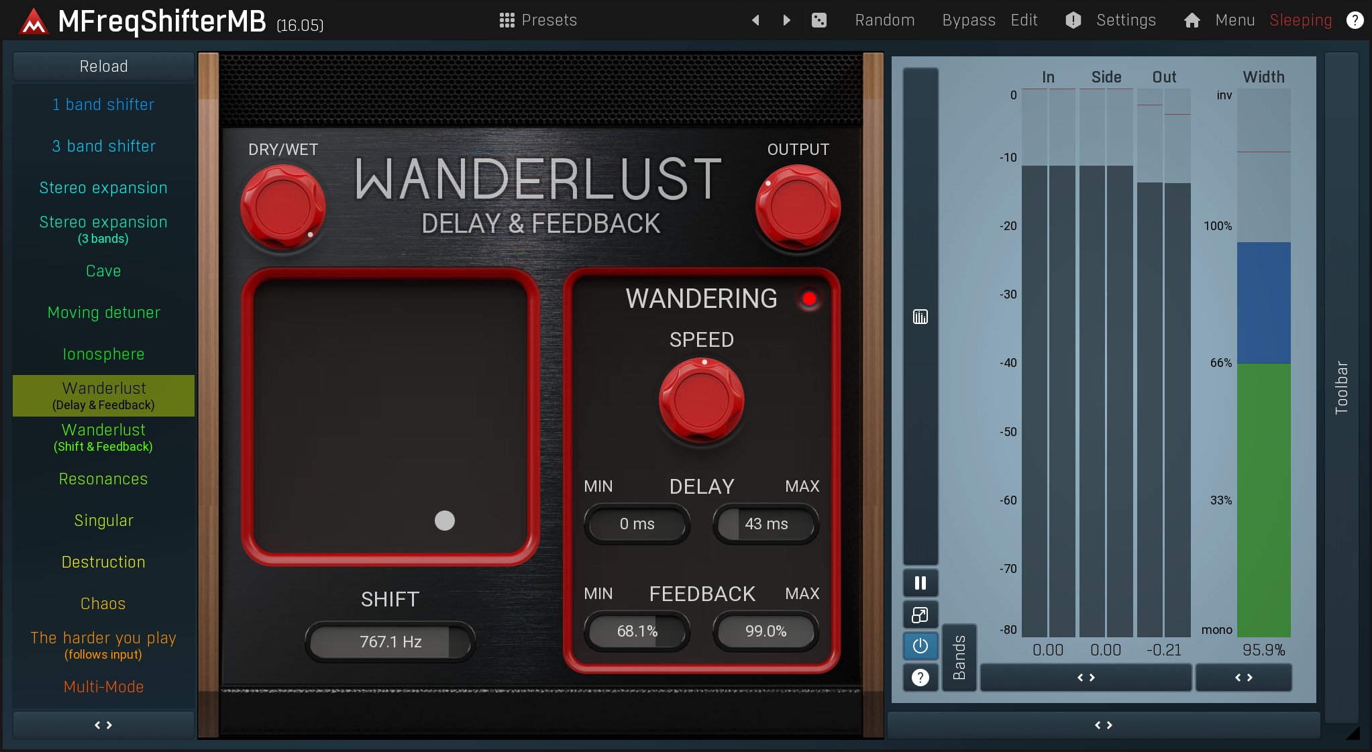Select the Resonances preset

(103, 479)
